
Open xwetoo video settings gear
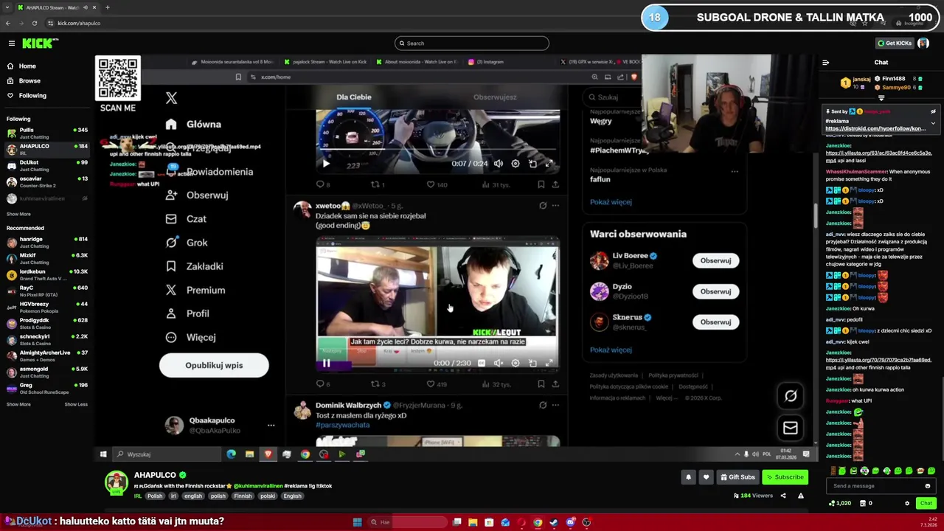tap(516, 363)
